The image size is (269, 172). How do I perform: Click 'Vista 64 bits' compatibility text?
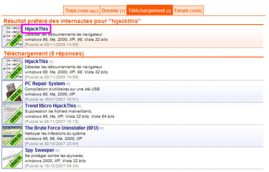pyautogui.click(x=103, y=116)
